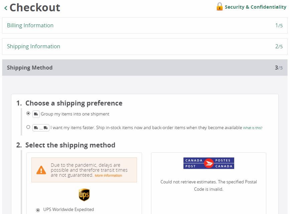Collapse the Shipping Method section header

(145, 68)
